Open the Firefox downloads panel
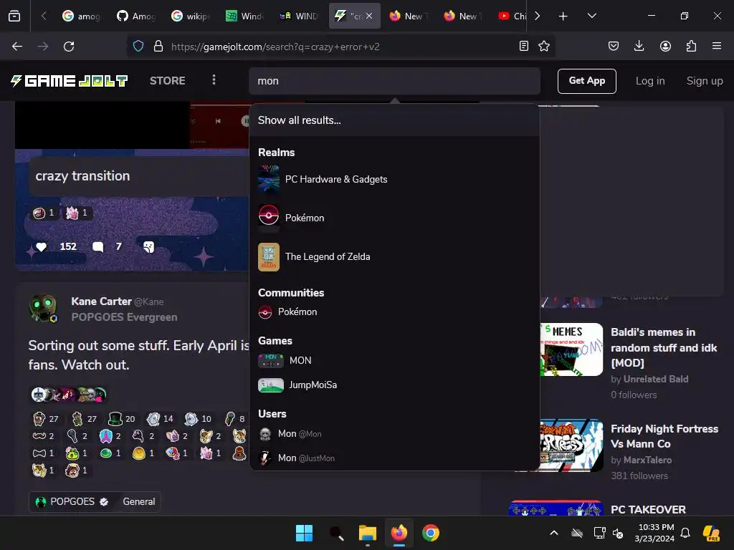The width and height of the screenshot is (734, 550). (639, 47)
